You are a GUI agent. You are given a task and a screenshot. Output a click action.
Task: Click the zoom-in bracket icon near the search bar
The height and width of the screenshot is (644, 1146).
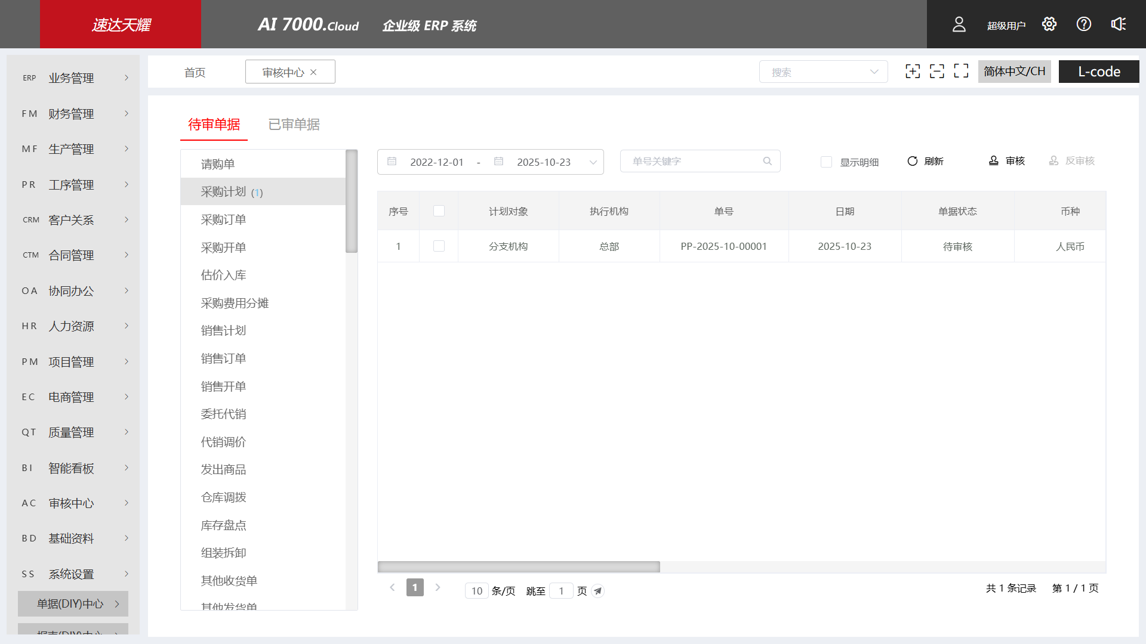(913, 71)
